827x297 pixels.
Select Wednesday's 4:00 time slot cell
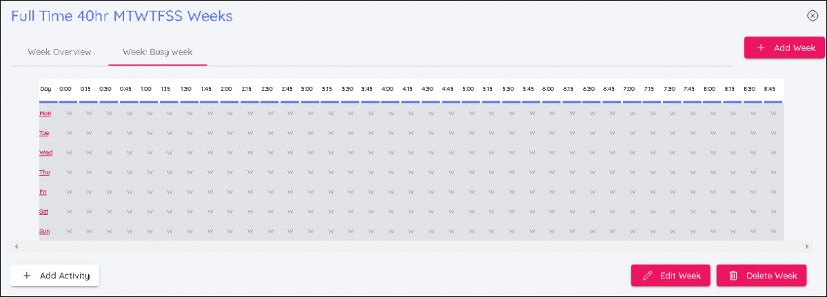[x=387, y=152]
